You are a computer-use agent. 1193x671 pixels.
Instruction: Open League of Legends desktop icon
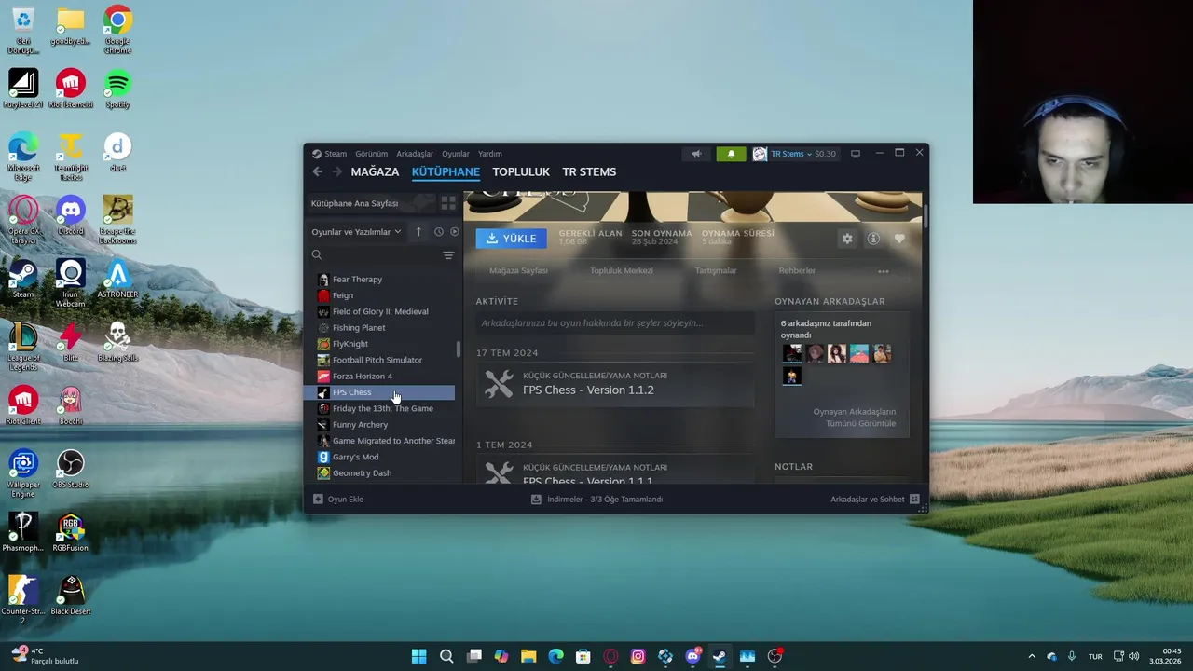[x=23, y=347]
